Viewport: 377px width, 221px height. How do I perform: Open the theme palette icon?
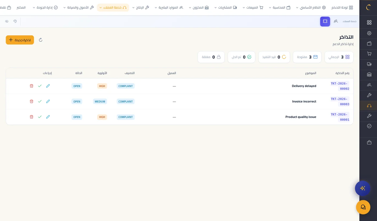tap(15, 21)
